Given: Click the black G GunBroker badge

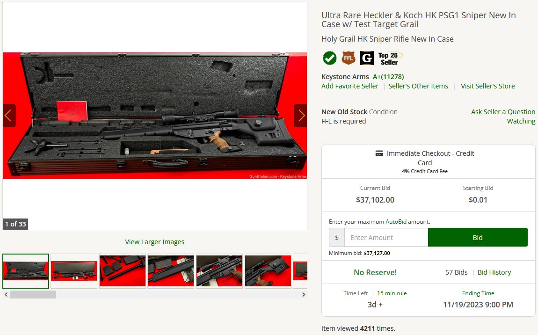Looking at the screenshot, I should click(366, 58).
